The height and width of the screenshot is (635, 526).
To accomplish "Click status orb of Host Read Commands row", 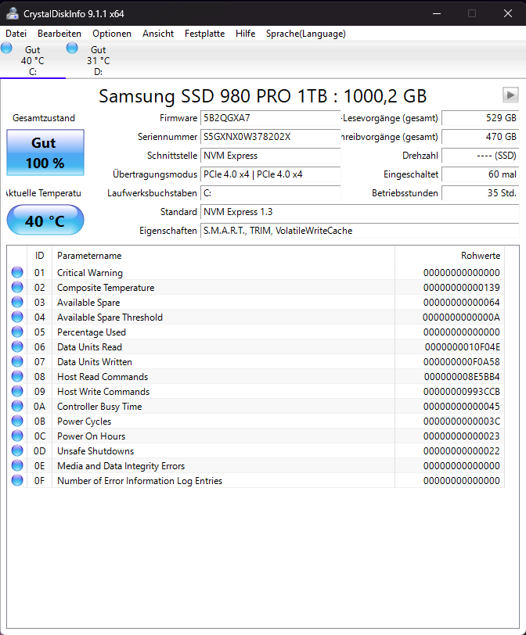I will click(x=17, y=376).
